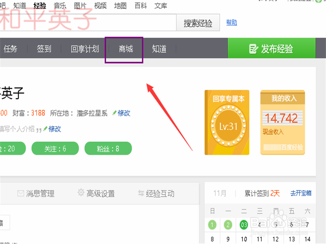Open the 高级设置 tab

pyautogui.click(x=96, y=193)
